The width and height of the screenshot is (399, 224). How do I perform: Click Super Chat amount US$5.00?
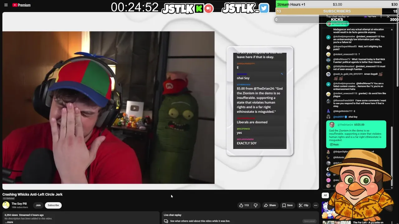(x=359, y=125)
